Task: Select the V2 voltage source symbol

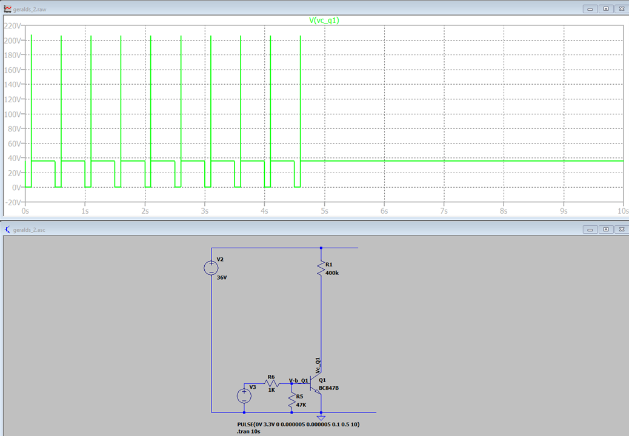Action: point(211,268)
